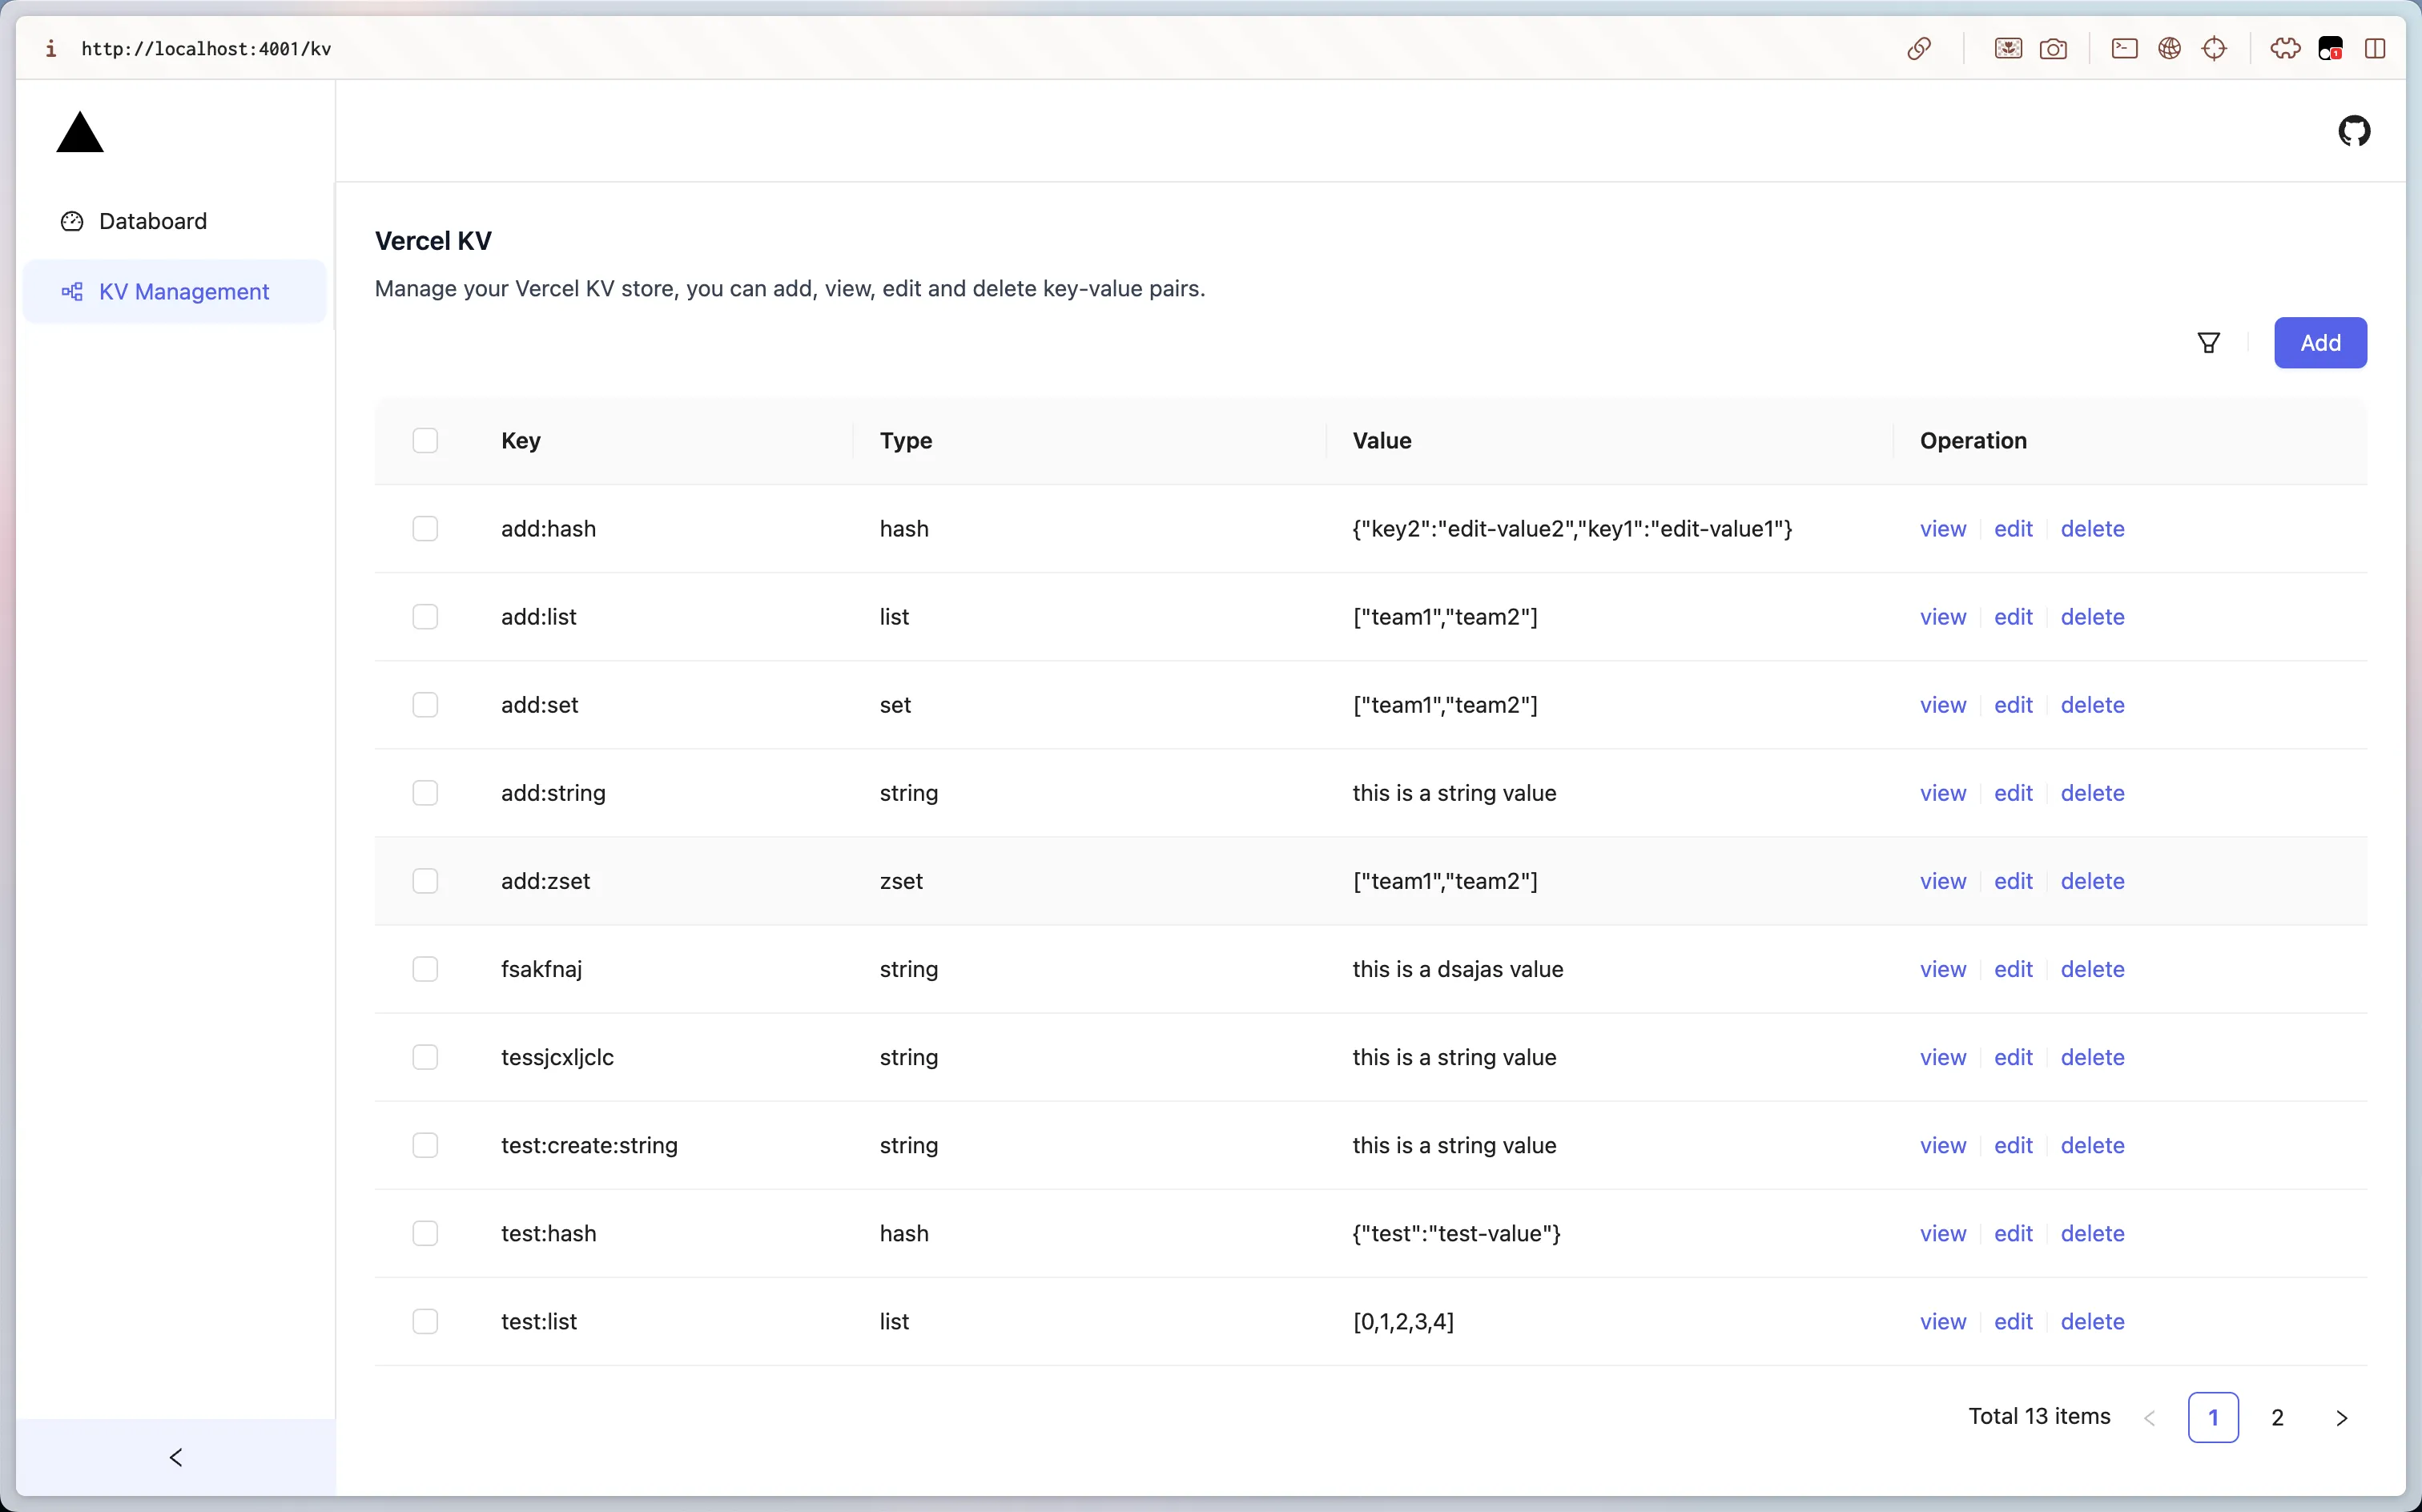This screenshot has height=1512, width=2422.
Task: View the test:create:string entry
Action: coord(1943,1145)
